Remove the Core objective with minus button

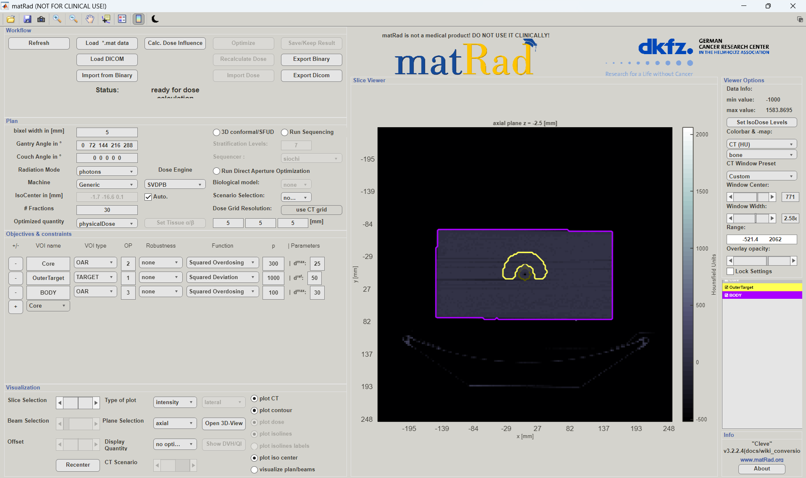click(16, 264)
